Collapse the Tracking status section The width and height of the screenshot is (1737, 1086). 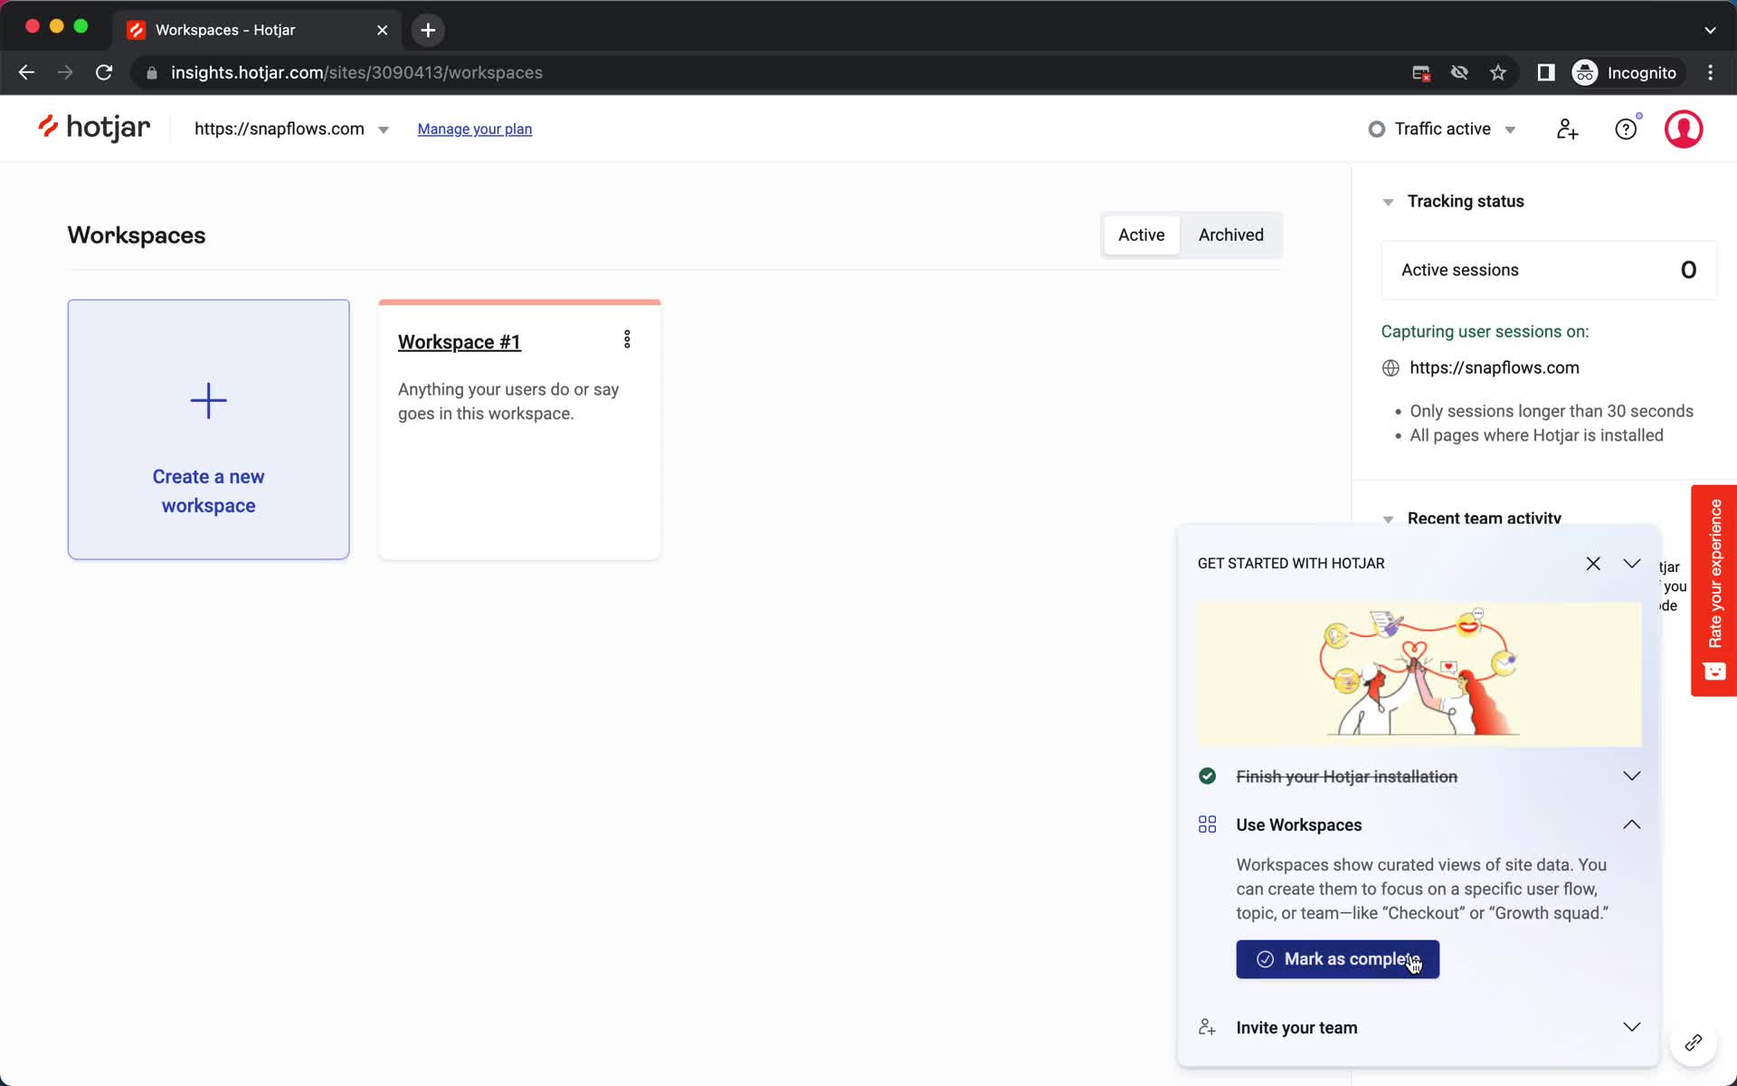[1388, 202]
